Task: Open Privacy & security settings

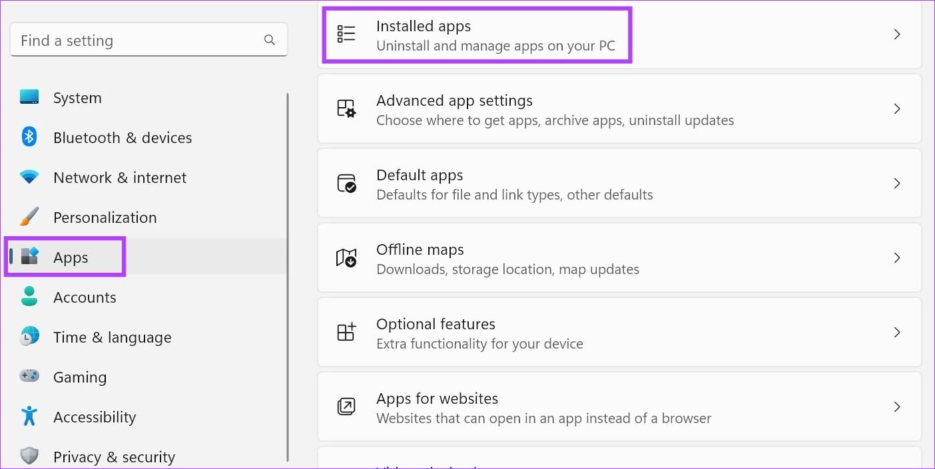Action: 114,457
